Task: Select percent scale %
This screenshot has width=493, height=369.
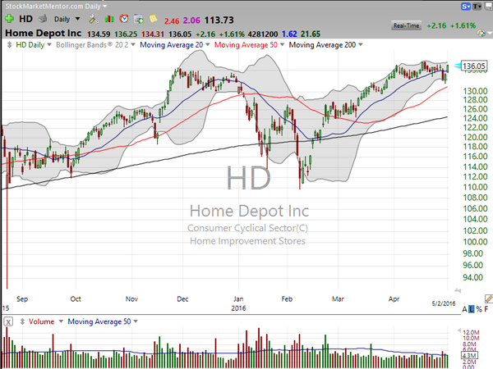Action: 479,309
